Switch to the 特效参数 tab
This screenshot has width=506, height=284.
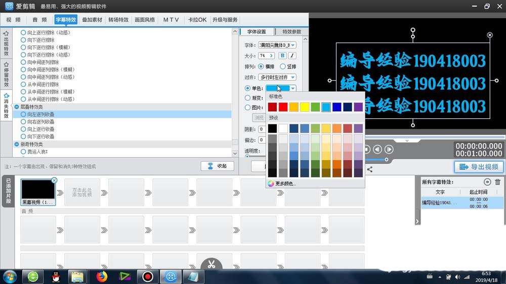(x=291, y=32)
